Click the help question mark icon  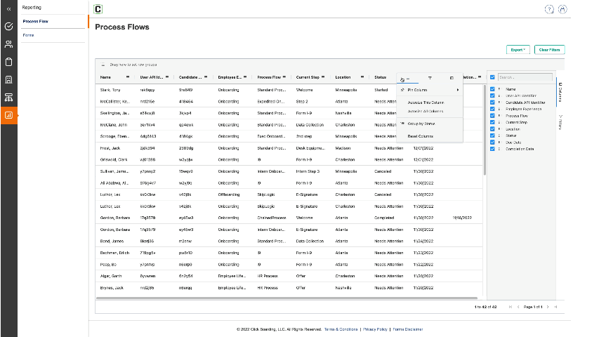[549, 9]
